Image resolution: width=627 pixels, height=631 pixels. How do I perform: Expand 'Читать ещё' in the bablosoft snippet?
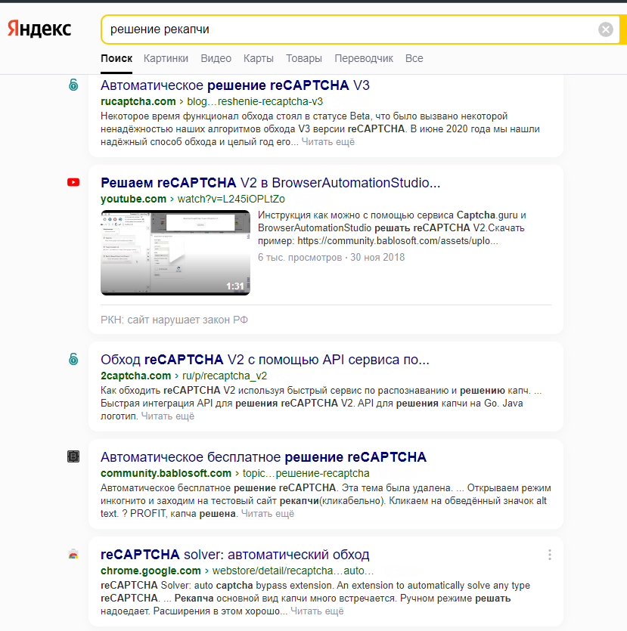pos(268,514)
